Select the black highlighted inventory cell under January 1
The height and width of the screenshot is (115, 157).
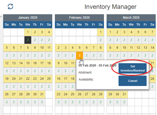[28, 40]
